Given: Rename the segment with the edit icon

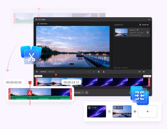Looking at the screenshot, I should tap(138, 30).
